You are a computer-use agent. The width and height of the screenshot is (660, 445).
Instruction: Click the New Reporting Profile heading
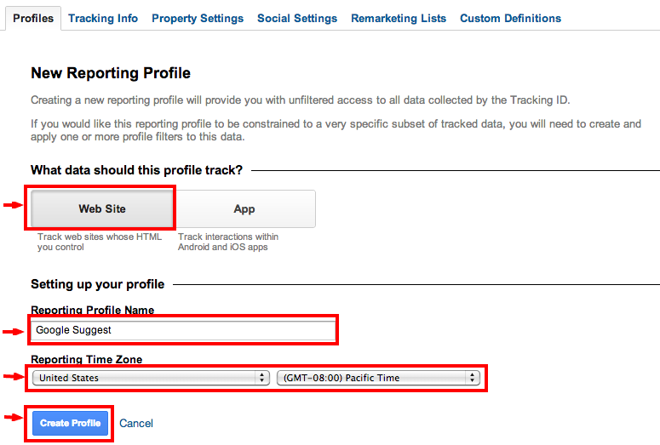tap(111, 73)
